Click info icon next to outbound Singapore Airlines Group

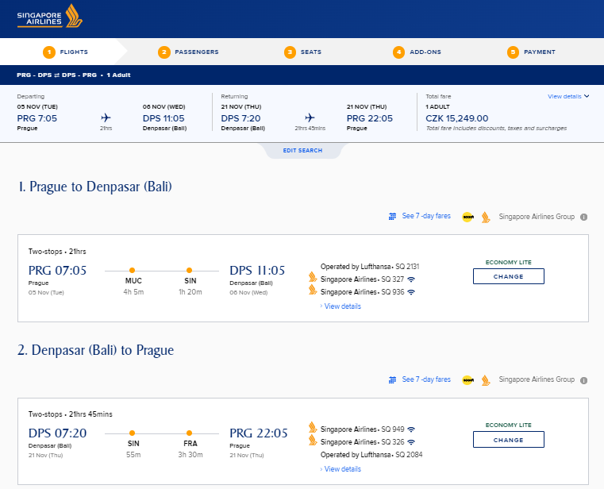click(584, 217)
